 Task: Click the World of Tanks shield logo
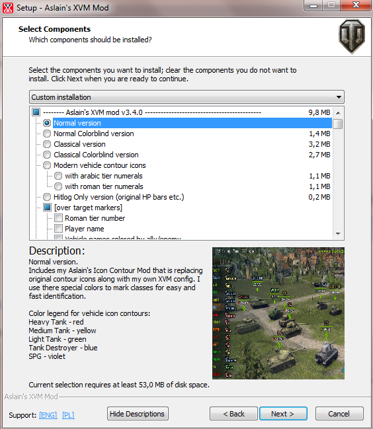pyautogui.click(x=352, y=36)
